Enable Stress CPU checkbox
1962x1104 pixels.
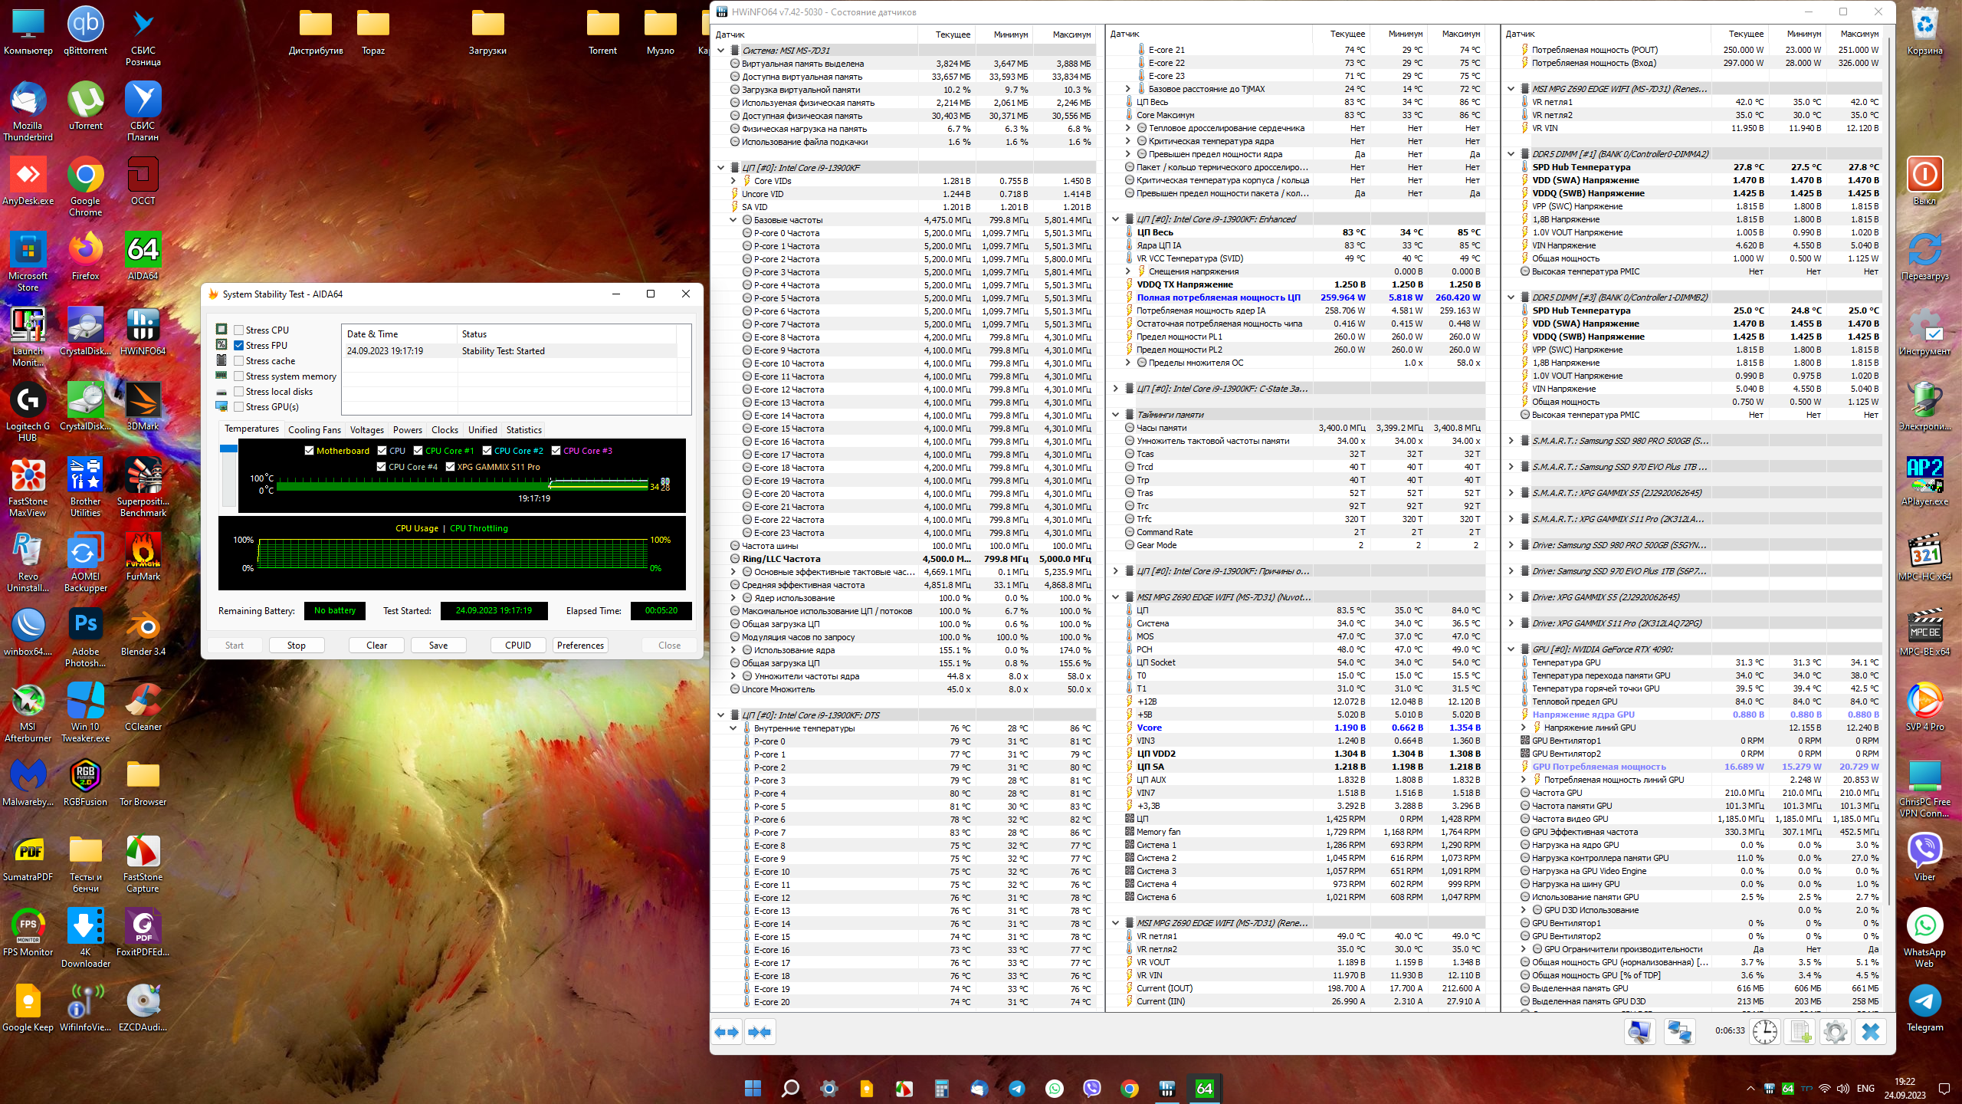click(x=239, y=330)
